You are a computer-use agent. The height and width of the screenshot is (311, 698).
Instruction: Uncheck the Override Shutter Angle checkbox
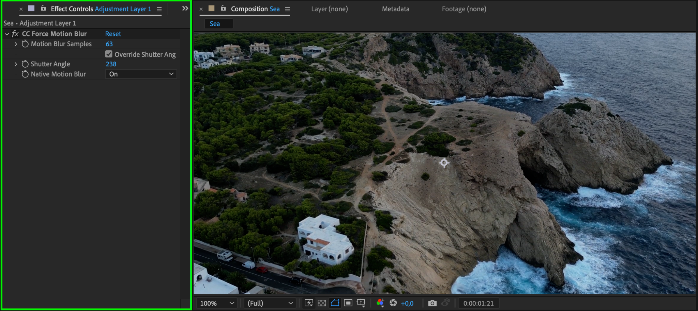pyautogui.click(x=109, y=54)
